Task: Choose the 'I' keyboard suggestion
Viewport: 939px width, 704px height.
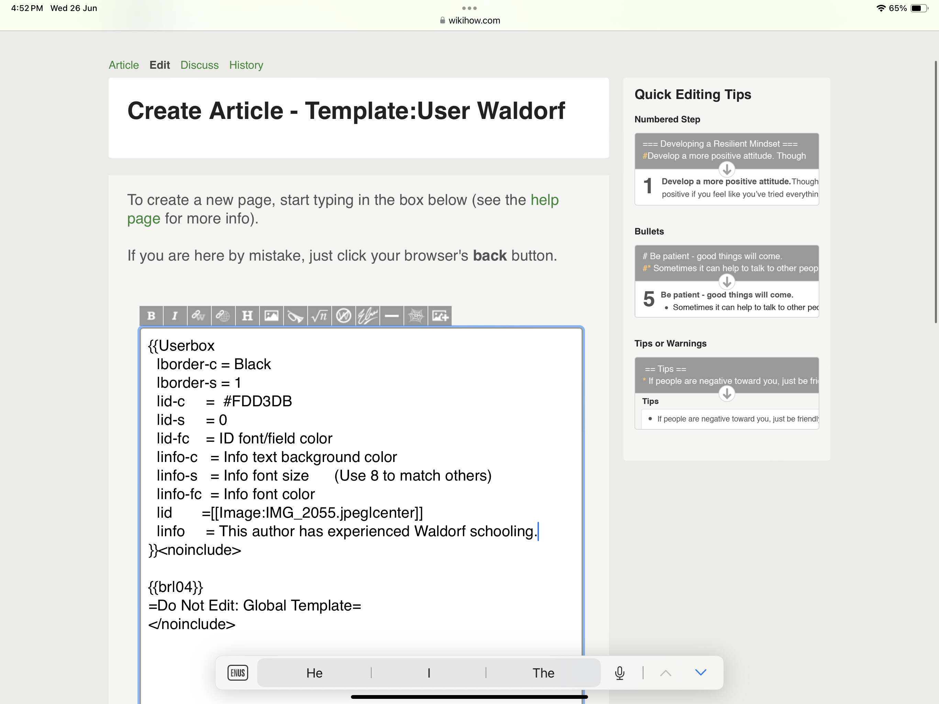Action: 429,673
